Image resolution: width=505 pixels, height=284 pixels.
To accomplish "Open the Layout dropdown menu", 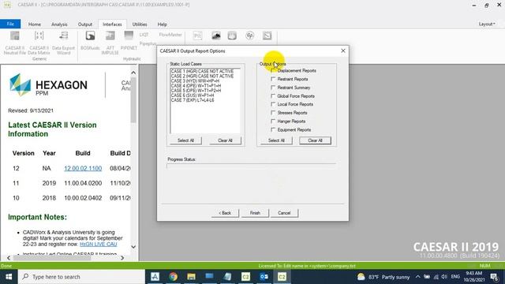I will coord(487,24).
